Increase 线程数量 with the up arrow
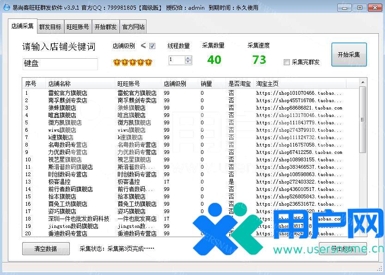The image size is (385, 275). [x=188, y=58]
